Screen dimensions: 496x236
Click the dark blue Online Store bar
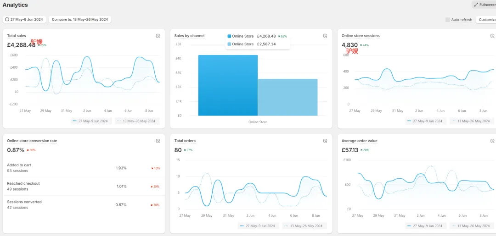coord(228,85)
